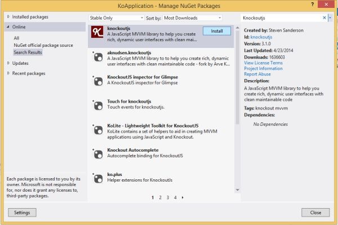Click the KnockoutJS inspector for Glimpse icon

[97, 82]
